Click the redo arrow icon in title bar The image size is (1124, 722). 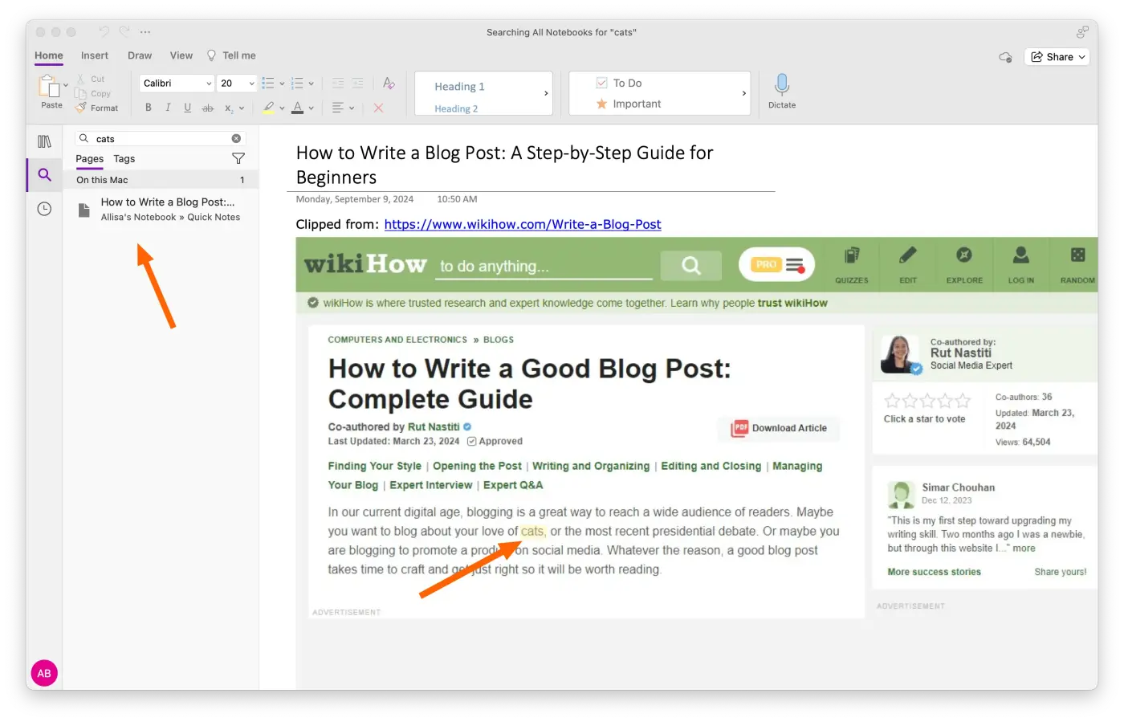point(124,32)
